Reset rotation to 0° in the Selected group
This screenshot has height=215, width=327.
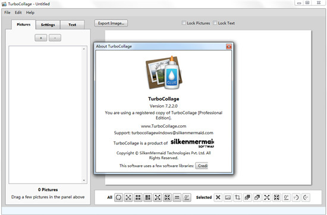tap(287, 197)
